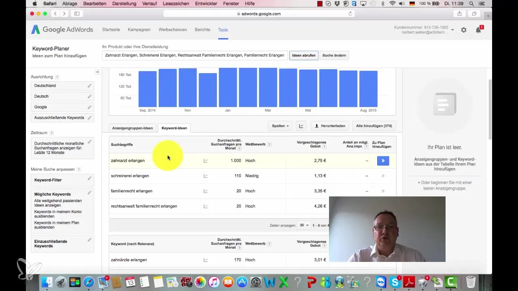Image resolution: width=518 pixels, height=291 pixels.
Task: Show trend chart for schreinerei erlangen
Action: tap(206, 176)
